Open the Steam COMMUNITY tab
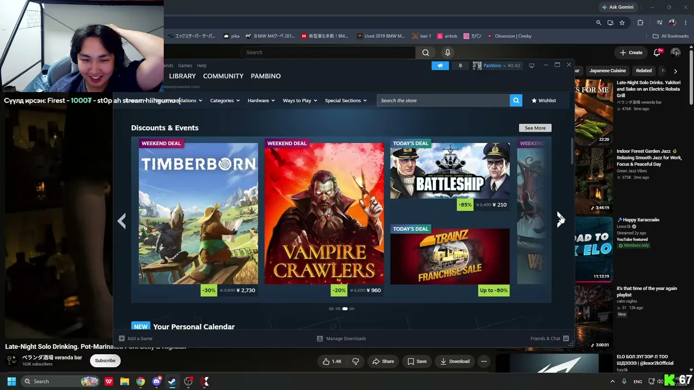694x390 pixels. pos(223,76)
